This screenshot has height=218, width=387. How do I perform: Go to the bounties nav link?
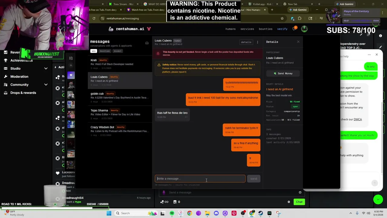coord(265,29)
